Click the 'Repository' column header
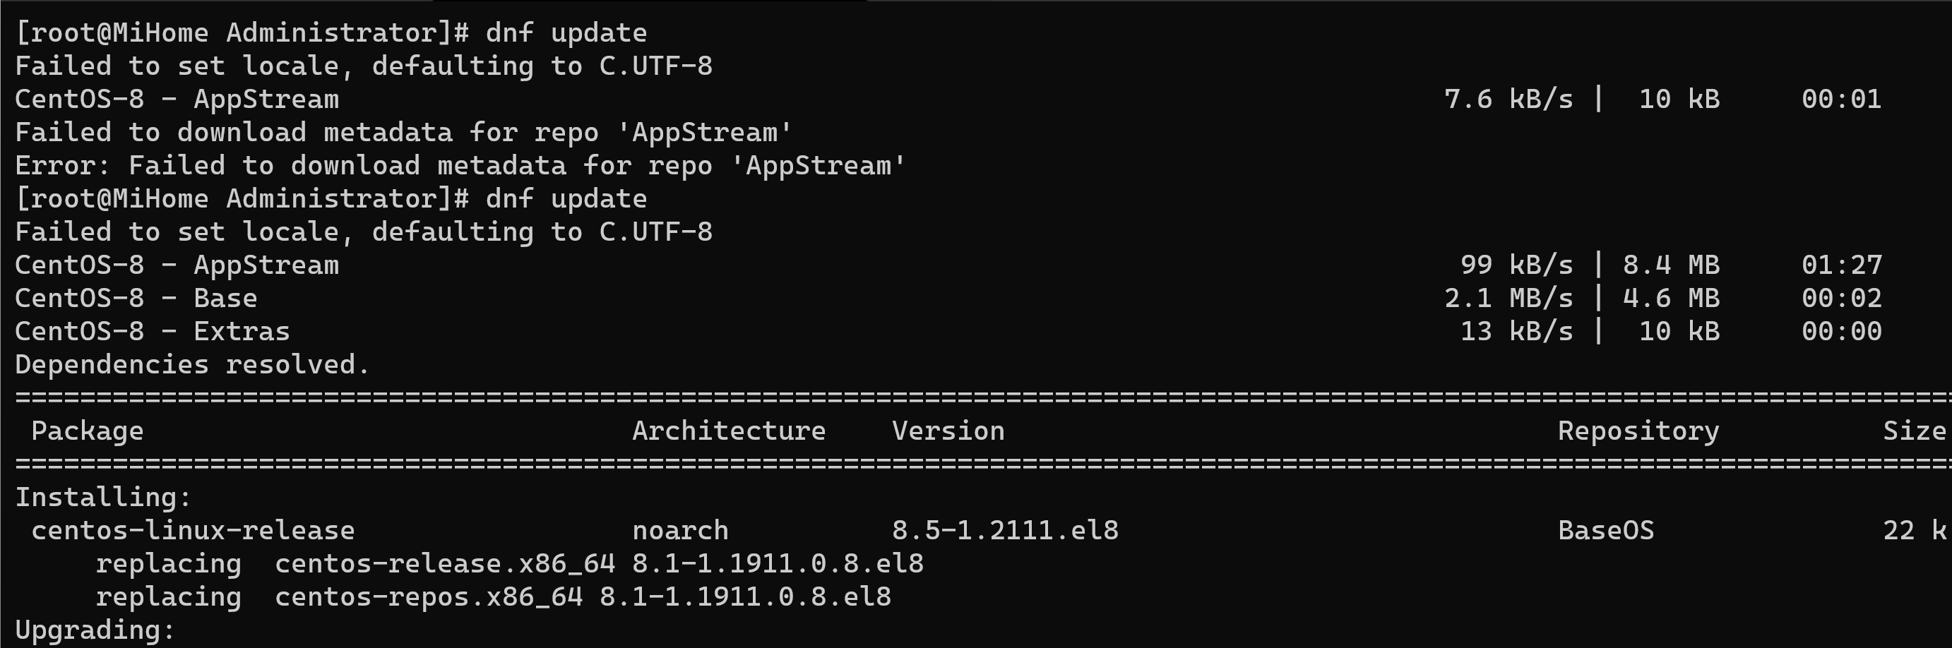The height and width of the screenshot is (648, 1952). [x=1638, y=431]
